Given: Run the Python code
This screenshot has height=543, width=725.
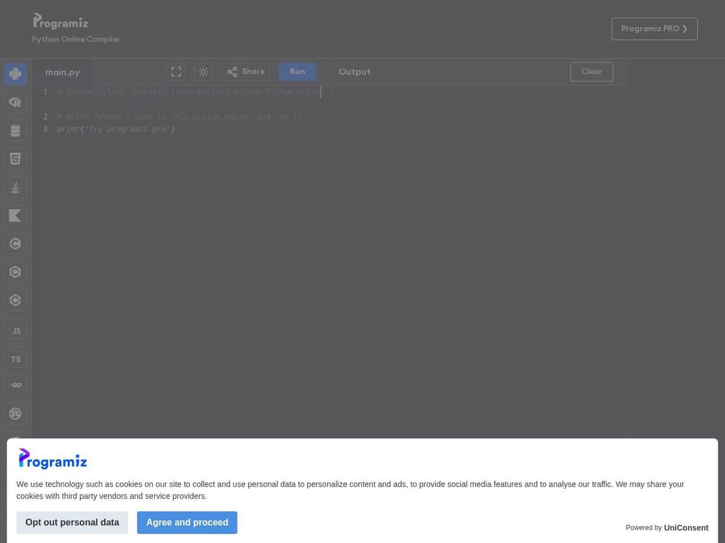Looking at the screenshot, I should (x=297, y=72).
